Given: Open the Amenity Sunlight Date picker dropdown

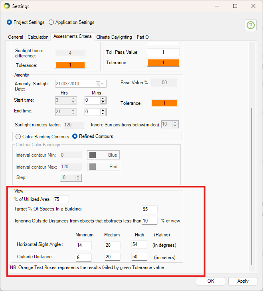Looking at the screenshot, I should click(103, 84).
